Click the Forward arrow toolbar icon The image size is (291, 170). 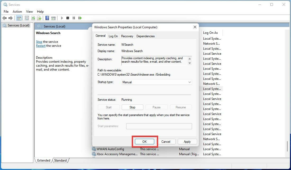[11, 18]
